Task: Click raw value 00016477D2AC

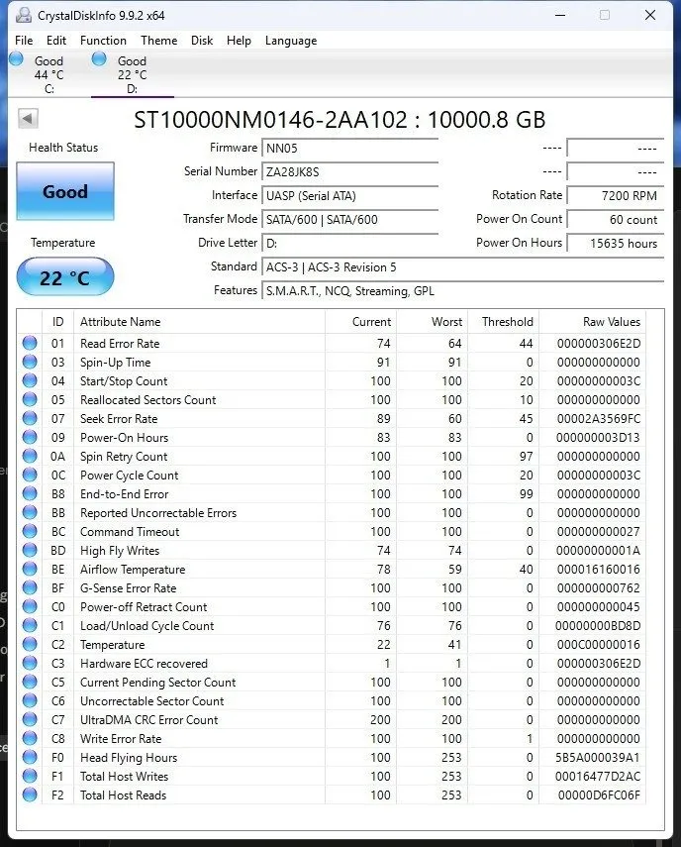Action: (597, 777)
